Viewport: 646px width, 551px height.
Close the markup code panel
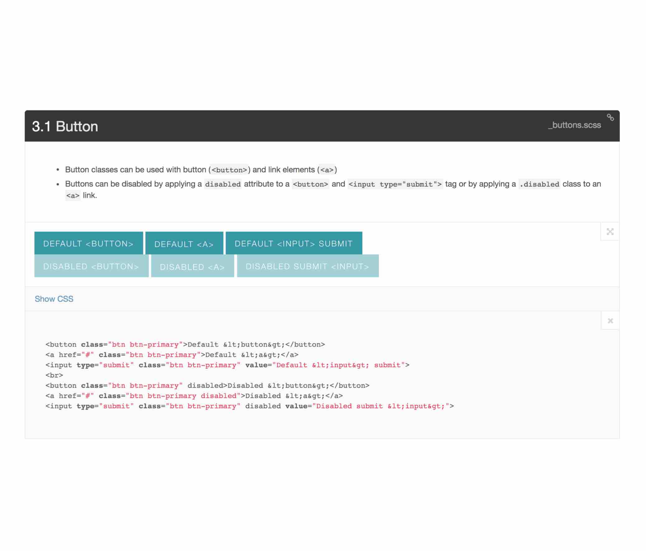[x=610, y=321]
